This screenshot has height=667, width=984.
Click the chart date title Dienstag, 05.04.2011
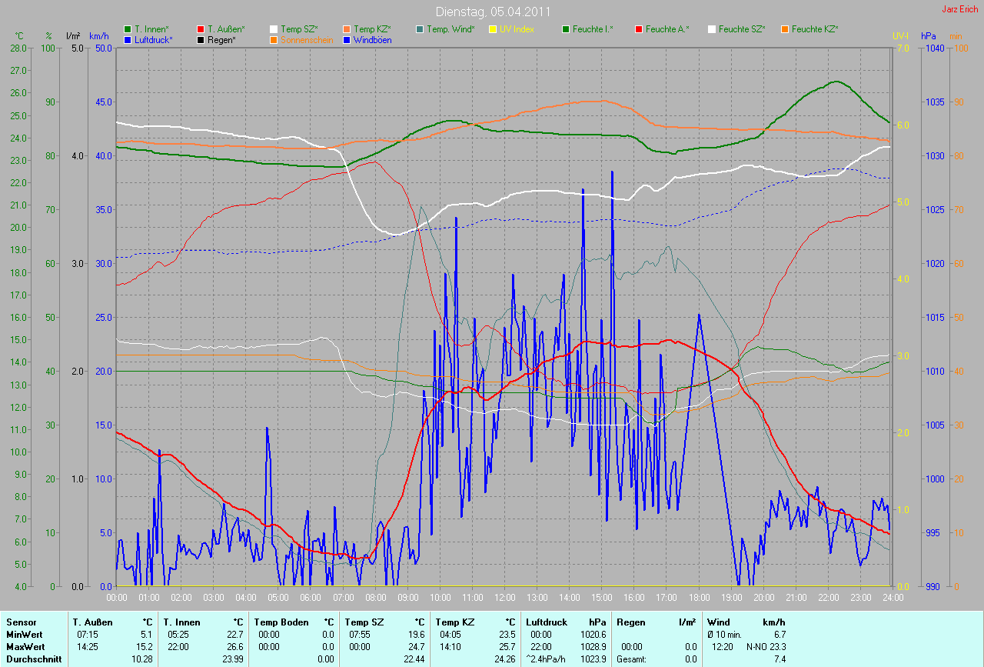coord(491,12)
